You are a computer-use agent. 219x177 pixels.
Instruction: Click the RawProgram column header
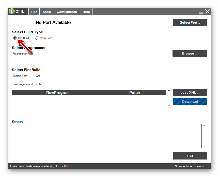pyautogui.click(x=58, y=93)
